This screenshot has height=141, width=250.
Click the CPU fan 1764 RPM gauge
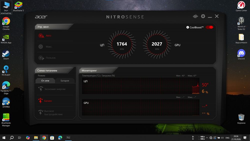click(122, 44)
